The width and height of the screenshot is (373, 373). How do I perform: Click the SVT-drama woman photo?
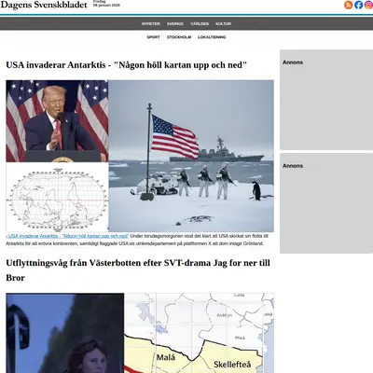(65, 333)
